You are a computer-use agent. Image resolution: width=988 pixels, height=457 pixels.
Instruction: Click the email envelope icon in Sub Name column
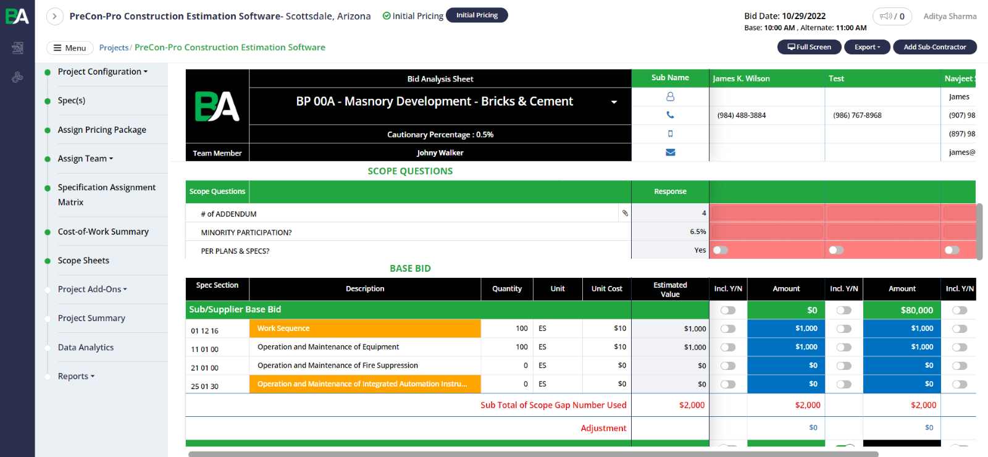click(x=670, y=153)
